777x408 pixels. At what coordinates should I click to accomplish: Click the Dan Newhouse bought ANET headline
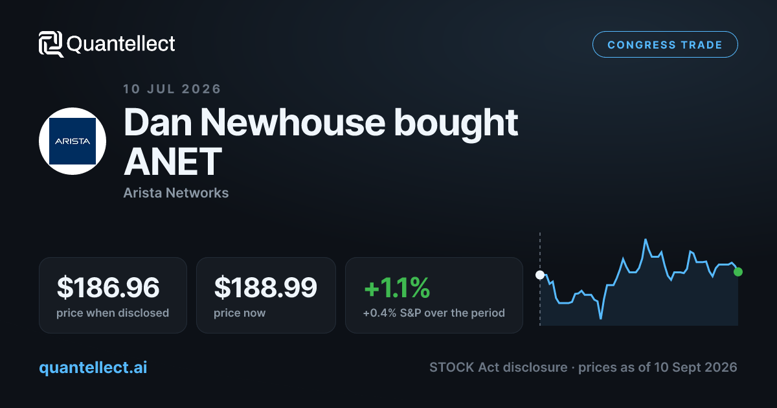coord(321,141)
